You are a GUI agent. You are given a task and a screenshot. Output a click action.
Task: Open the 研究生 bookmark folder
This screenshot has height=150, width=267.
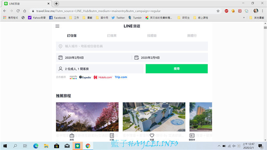184,18
